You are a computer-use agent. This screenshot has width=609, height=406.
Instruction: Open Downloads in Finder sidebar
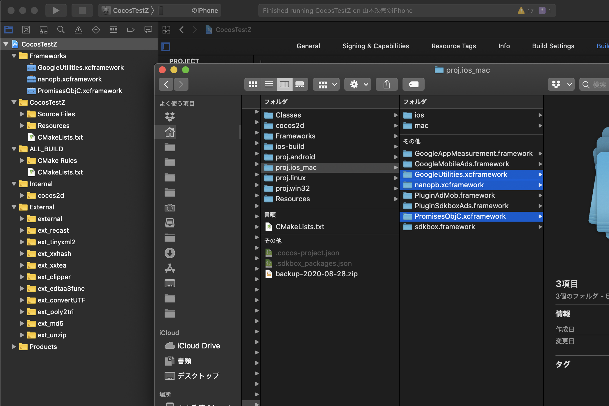[170, 253]
